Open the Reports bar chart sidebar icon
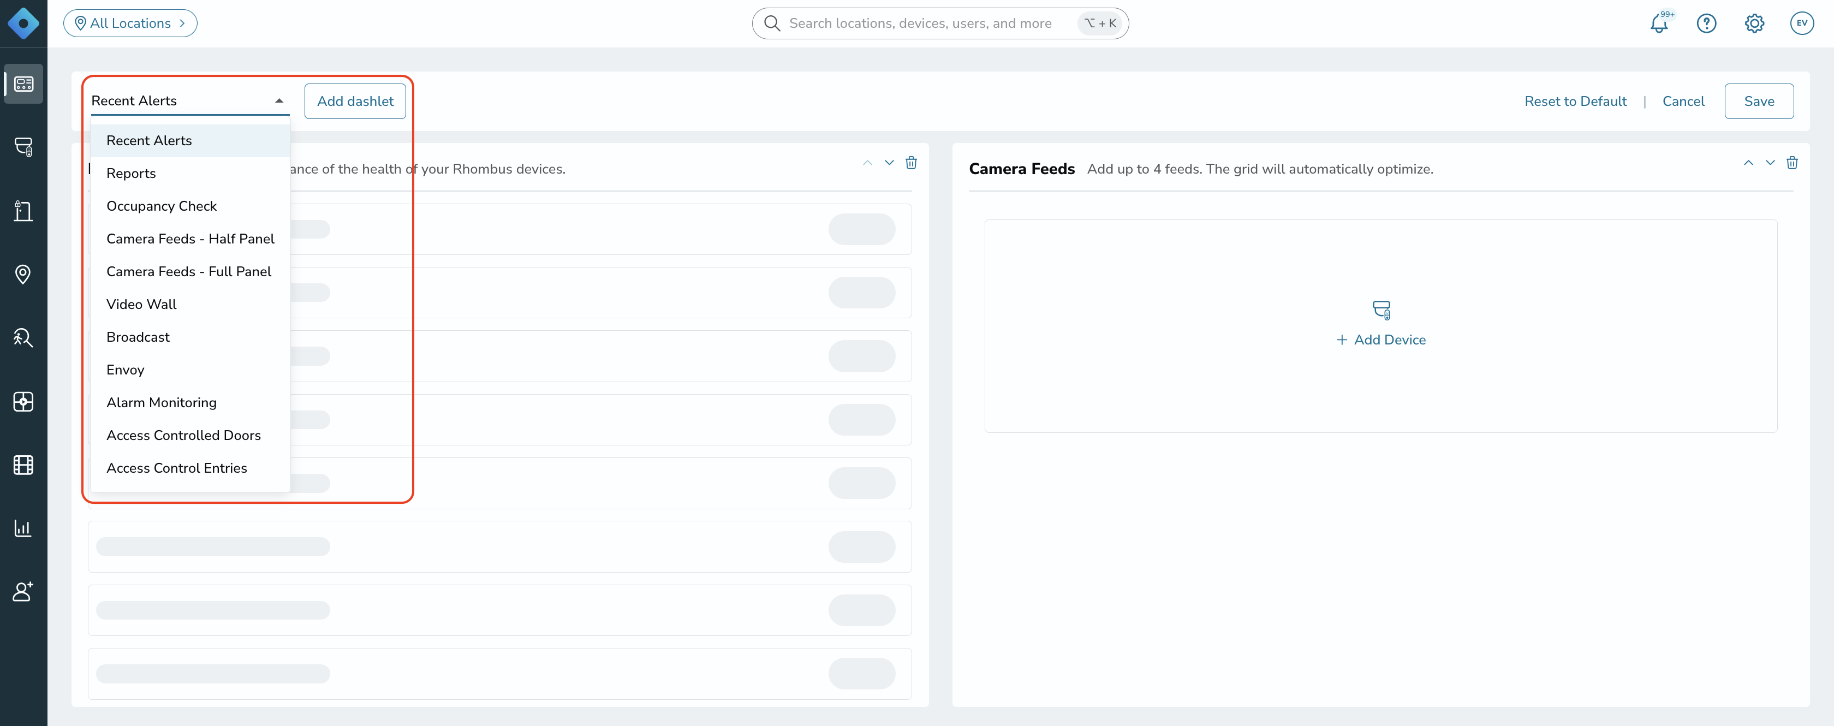1834x726 pixels. click(x=23, y=528)
